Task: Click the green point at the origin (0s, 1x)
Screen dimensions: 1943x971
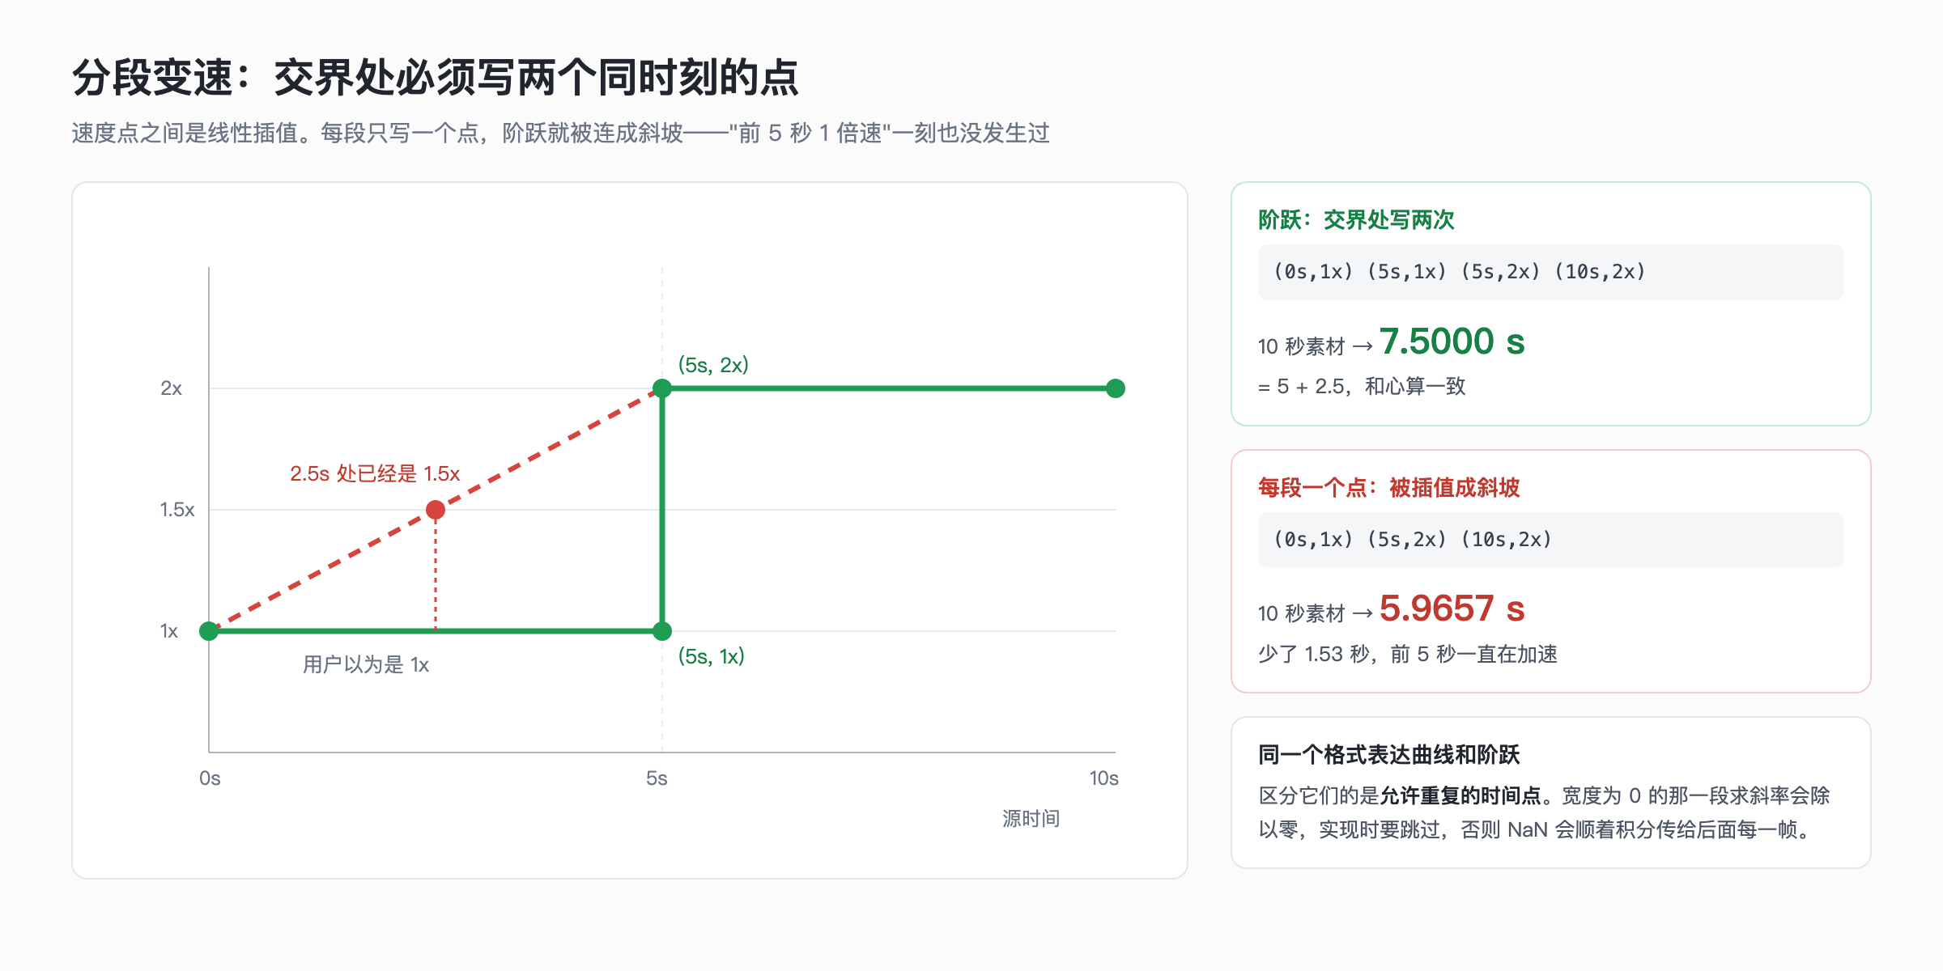Action: 209,631
